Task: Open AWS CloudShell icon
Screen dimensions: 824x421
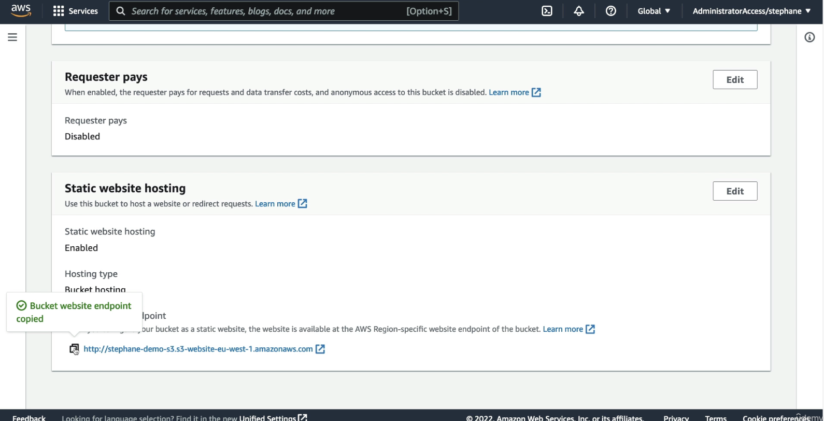Action: [547, 11]
